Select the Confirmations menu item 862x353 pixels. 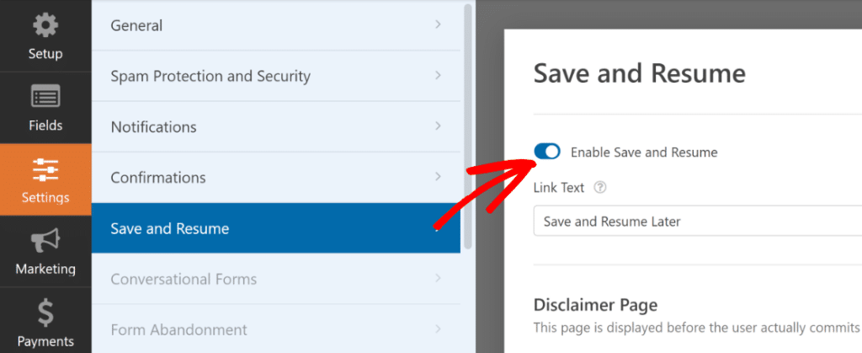(x=158, y=178)
